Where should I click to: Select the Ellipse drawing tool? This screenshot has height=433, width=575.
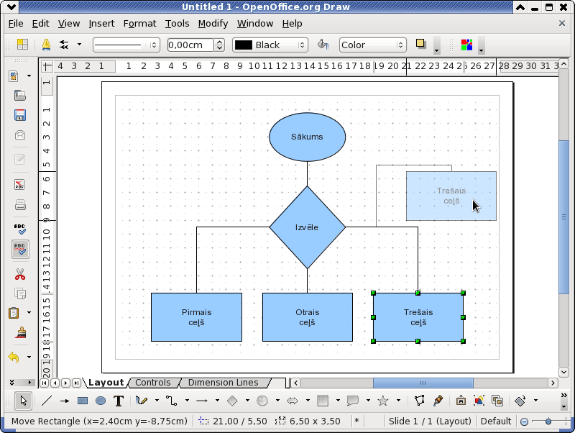point(101,401)
